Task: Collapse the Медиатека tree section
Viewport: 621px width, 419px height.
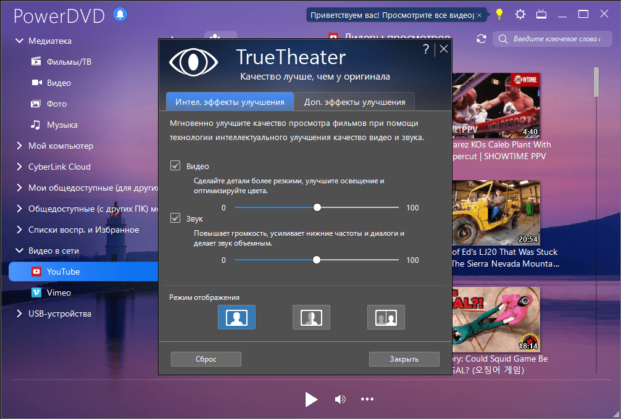Action: pyautogui.click(x=18, y=41)
